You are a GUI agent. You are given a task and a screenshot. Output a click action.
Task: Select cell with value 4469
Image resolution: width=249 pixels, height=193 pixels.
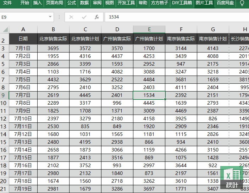(x=181, y=111)
